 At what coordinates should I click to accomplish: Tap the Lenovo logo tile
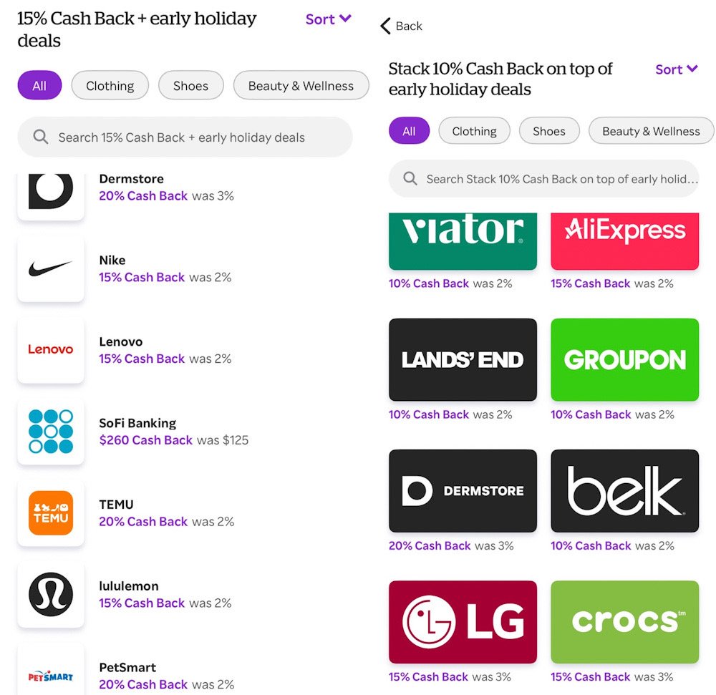point(51,349)
